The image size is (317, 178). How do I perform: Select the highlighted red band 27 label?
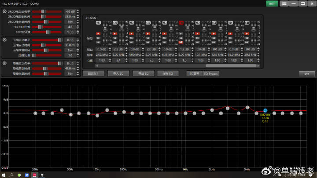coord(181,22)
